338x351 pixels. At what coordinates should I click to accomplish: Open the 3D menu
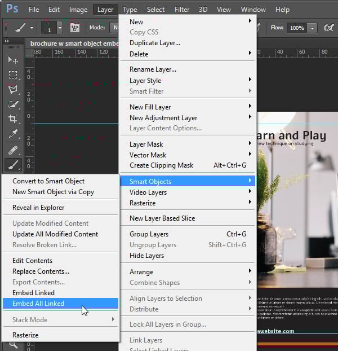pyautogui.click(x=203, y=10)
